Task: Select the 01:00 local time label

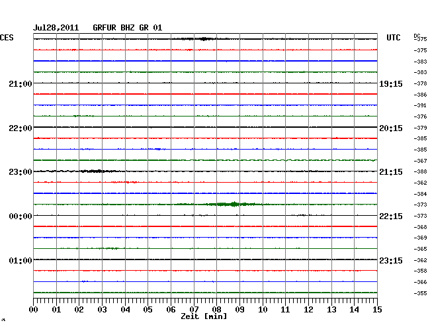Action: [21, 260]
